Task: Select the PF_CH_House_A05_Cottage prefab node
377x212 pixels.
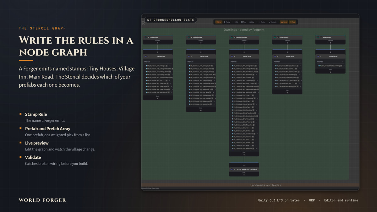Action: pos(244,169)
